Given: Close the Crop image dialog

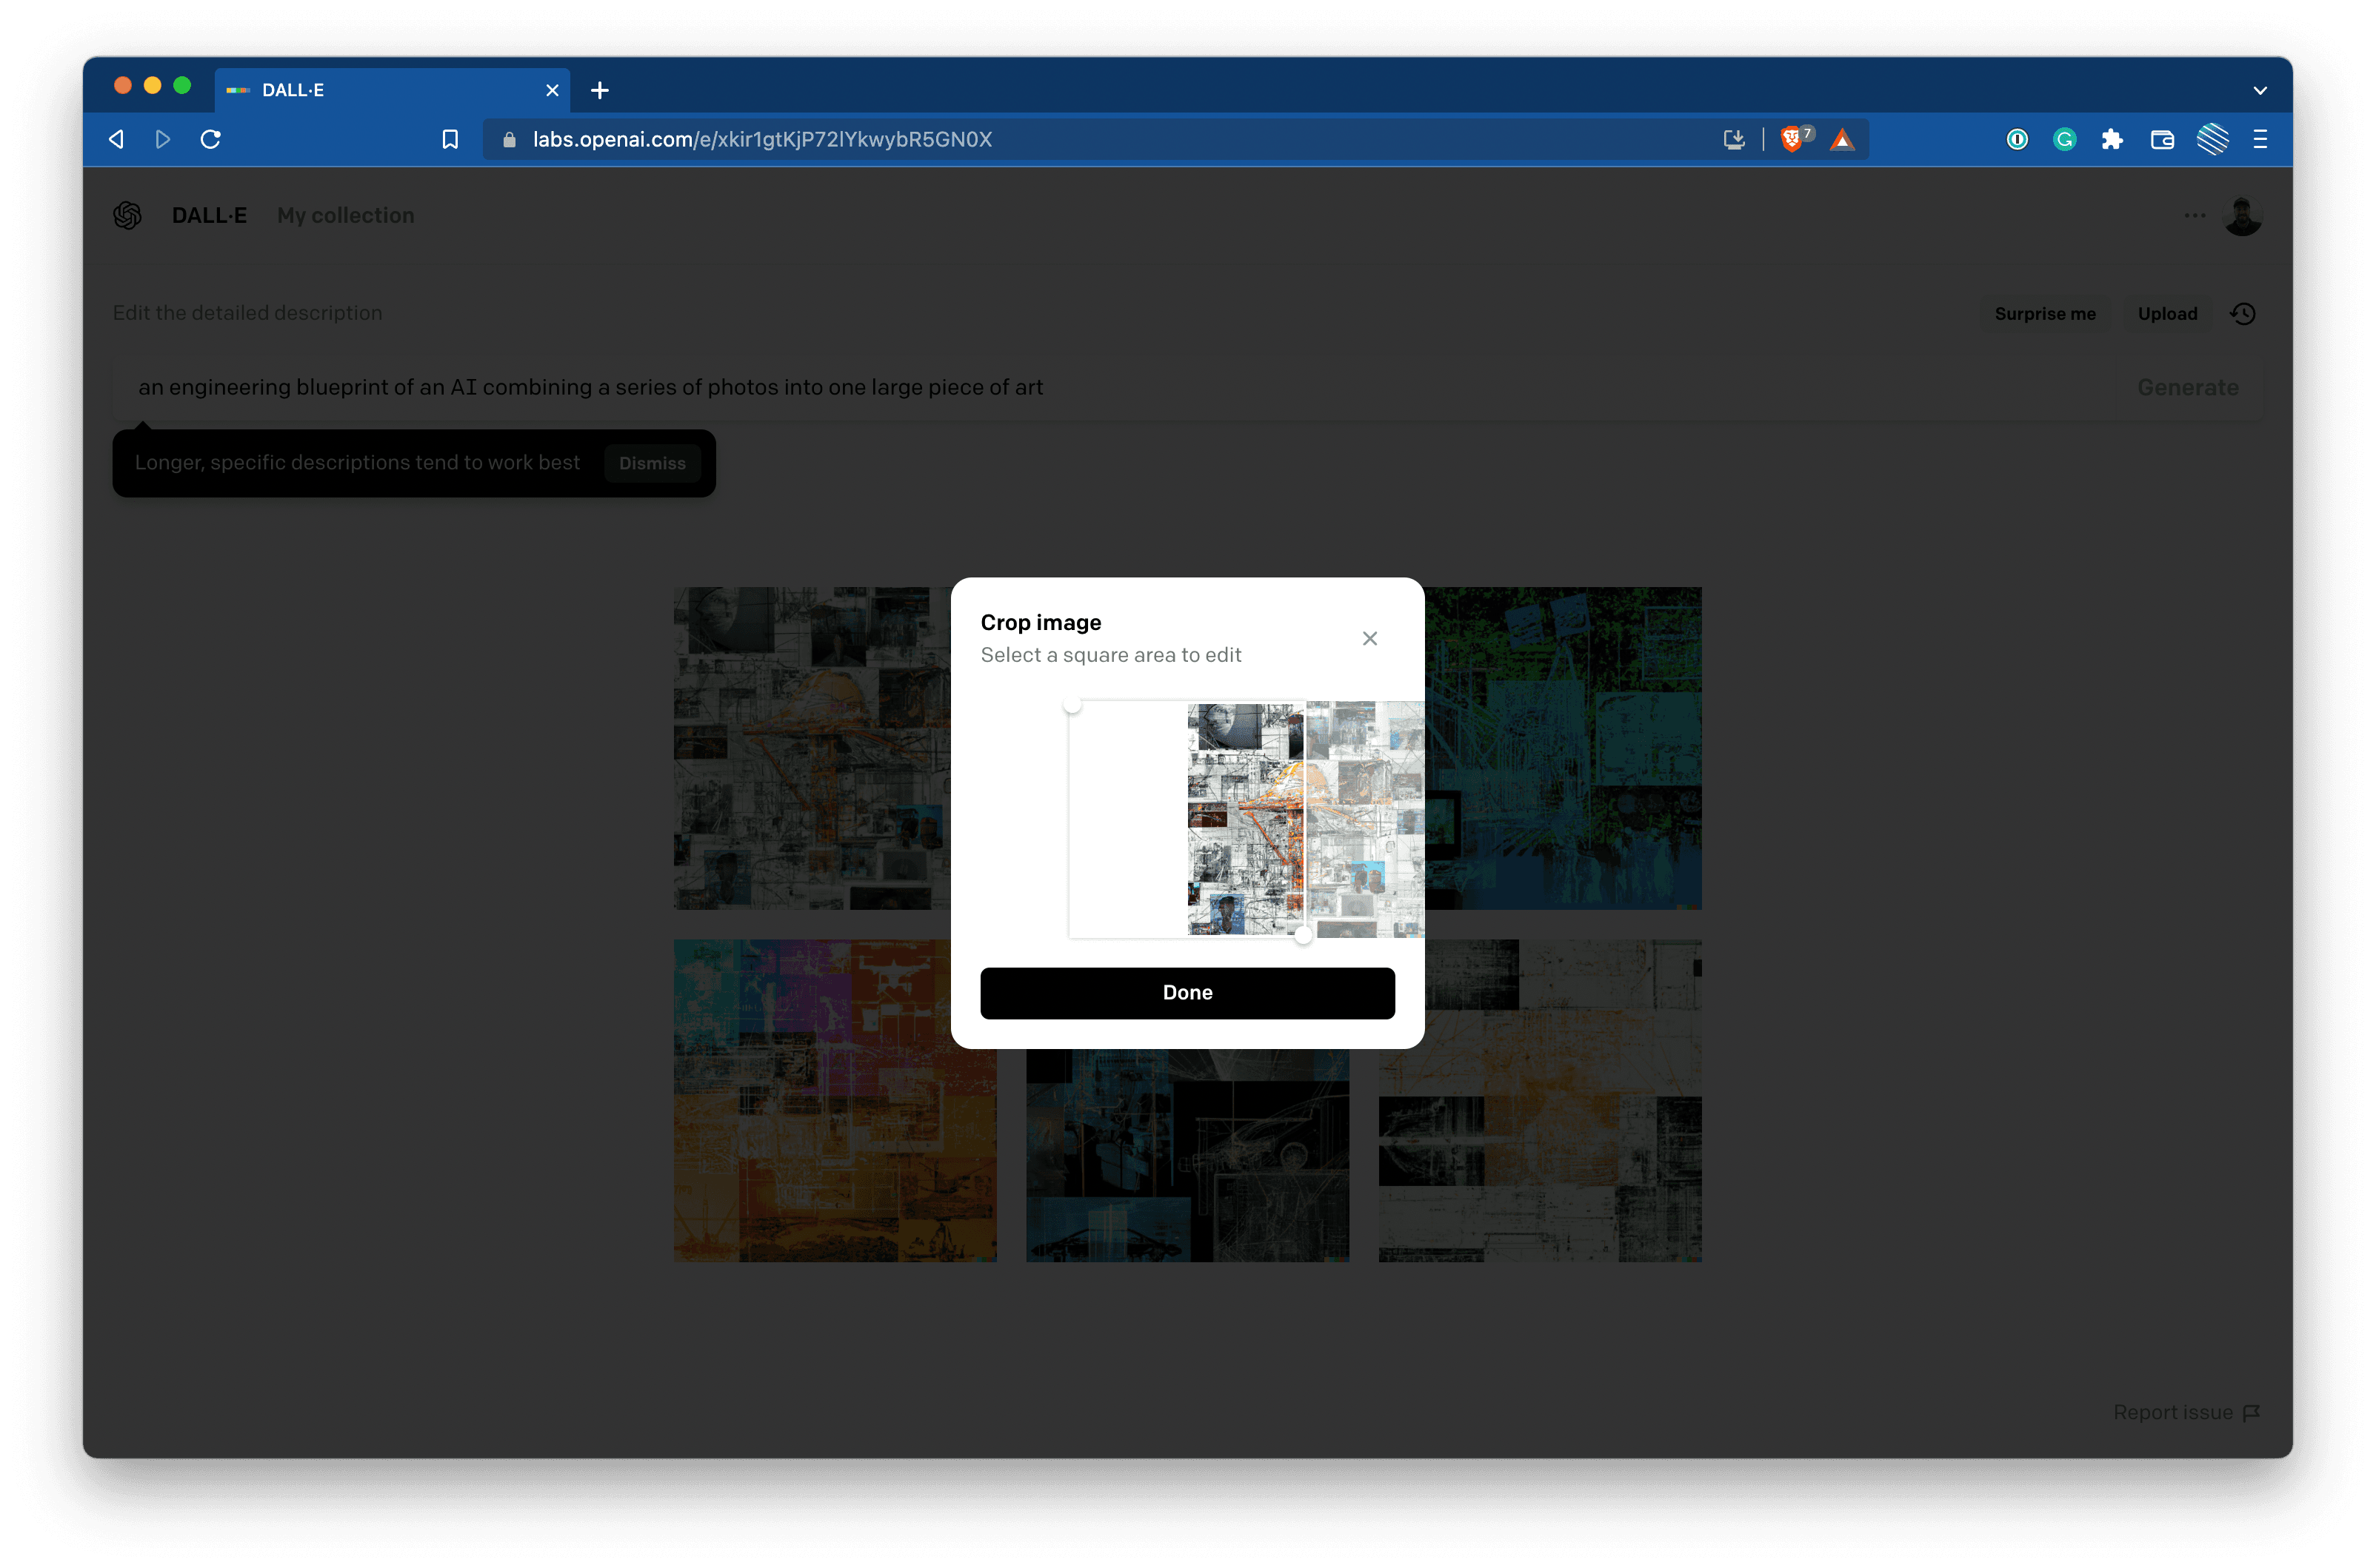Looking at the screenshot, I should click(x=1372, y=637).
